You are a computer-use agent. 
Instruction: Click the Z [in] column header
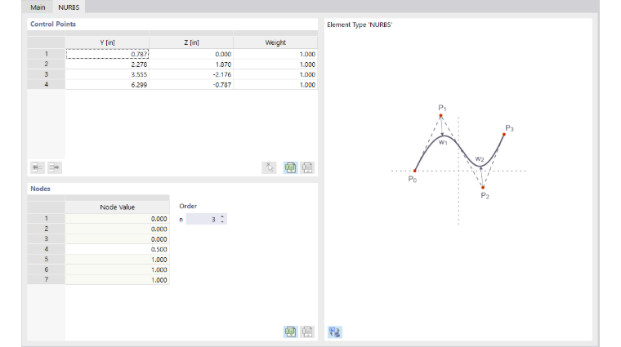click(191, 42)
